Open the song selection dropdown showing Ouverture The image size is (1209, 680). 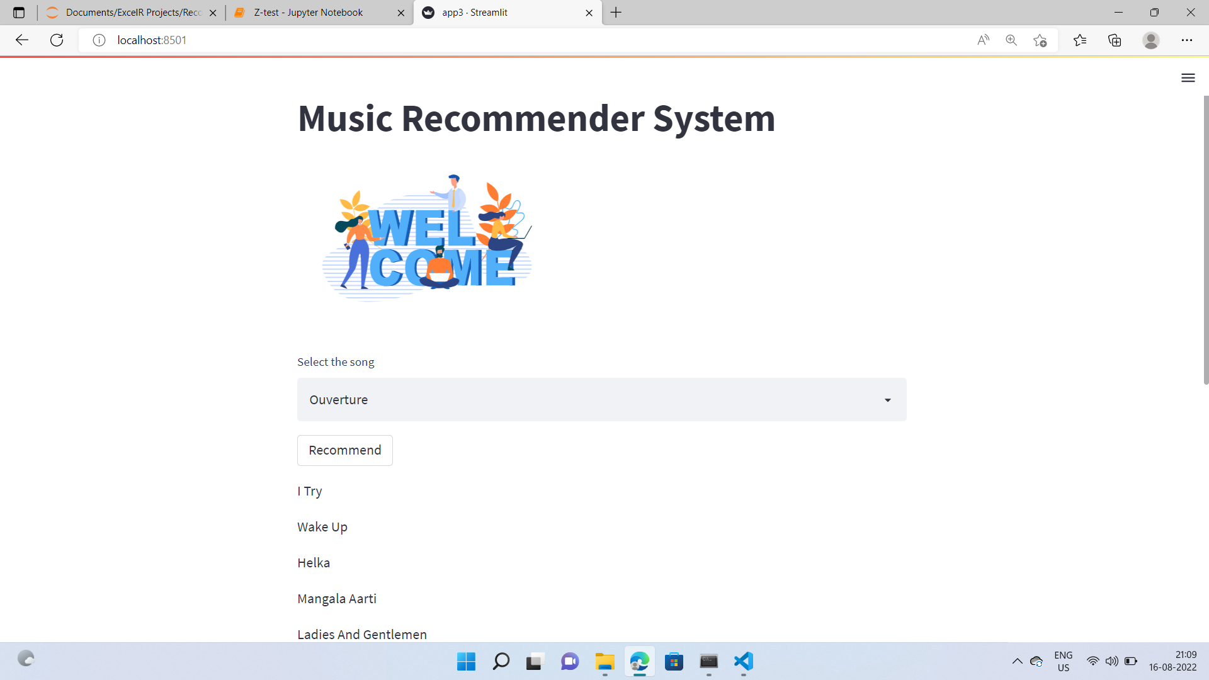601,399
